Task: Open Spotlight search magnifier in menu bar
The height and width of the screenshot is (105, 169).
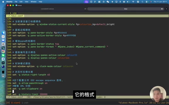Action: pyautogui.click(x=143, y=2)
